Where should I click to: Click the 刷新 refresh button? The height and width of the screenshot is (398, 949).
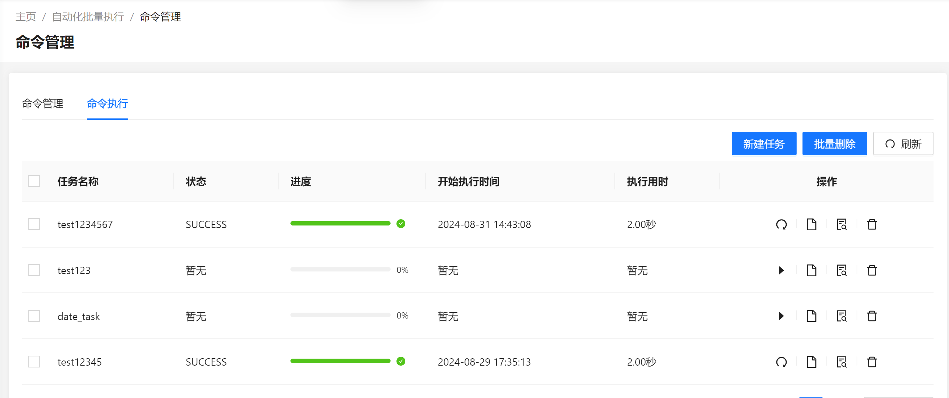tap(903, 143)
